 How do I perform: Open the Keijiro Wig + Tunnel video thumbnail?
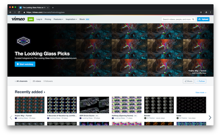pos(30,105)
